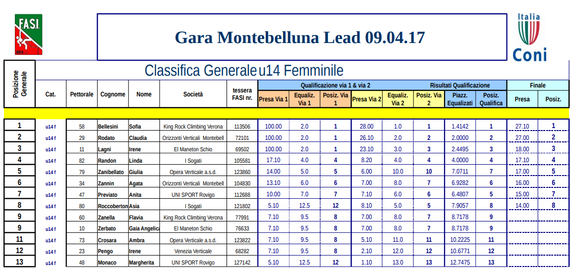Click the 'Presa Via 2' yellow header
570x268 pixels.
(x=367, y=99)
